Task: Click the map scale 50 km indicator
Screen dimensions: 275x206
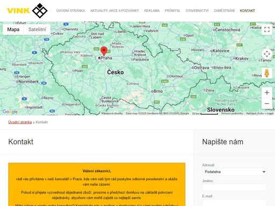Action: click(x=205, y=114)
